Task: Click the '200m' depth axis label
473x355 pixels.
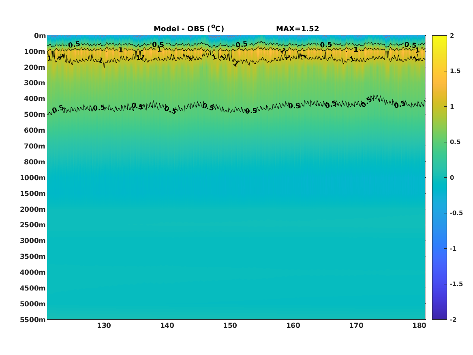Action: point(35,67)
